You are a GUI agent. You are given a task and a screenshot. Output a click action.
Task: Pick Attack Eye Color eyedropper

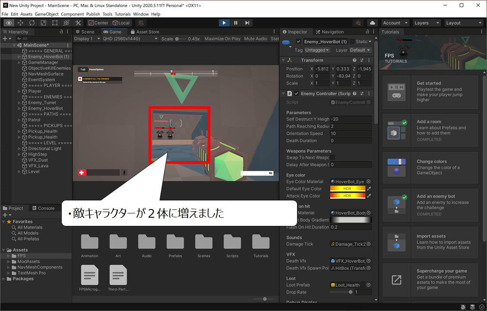[x=369, y=196]
